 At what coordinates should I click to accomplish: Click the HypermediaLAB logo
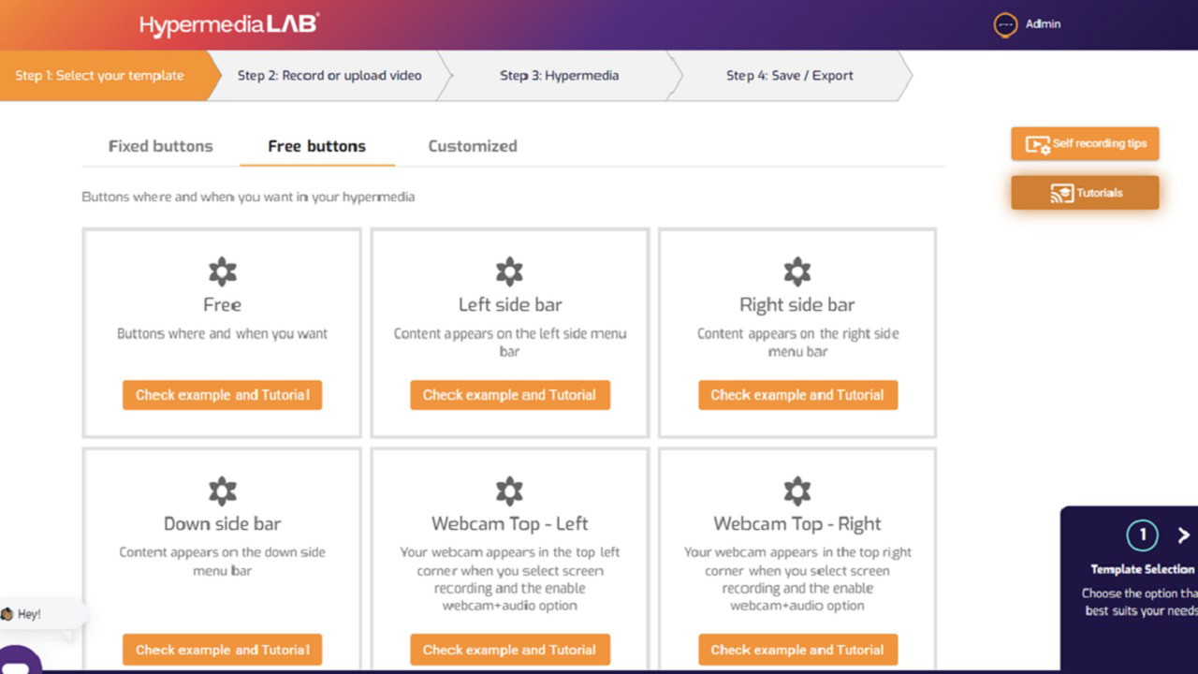pos(229,25)
